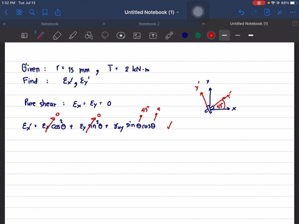Image resolution: width=299 pixels, height=224 pixels.
Task: Pick the green pen color
Action: click(198, 35)
